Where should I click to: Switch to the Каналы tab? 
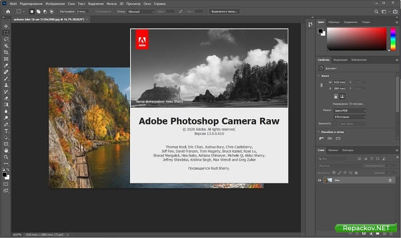click(334, 150)
